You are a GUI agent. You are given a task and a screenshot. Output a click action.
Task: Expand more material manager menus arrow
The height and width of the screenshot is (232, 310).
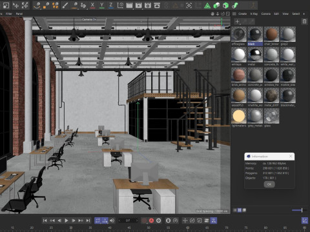[x=304, y=14]
